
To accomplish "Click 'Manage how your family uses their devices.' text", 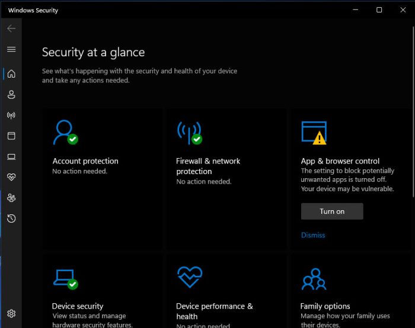I will click(x=345, y=320).
